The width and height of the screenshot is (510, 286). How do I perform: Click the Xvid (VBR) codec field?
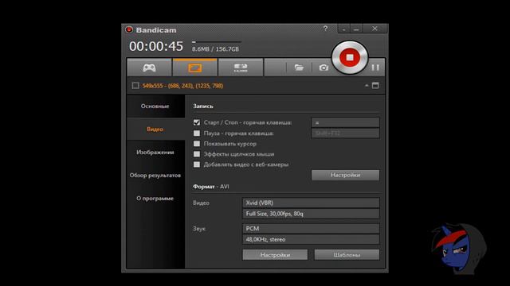[x=311, y=203]
